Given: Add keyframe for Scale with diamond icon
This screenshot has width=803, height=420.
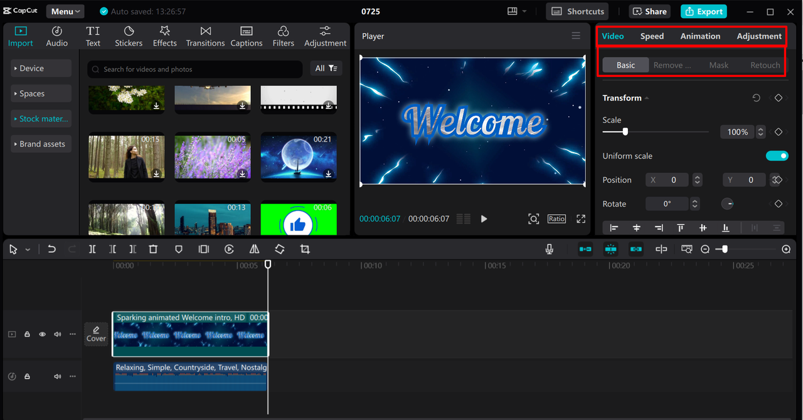Looking at the screenshot, I should (x=779, y=132).
